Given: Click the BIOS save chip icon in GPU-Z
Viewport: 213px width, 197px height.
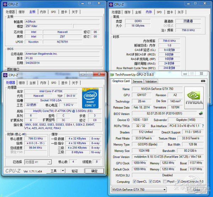Looking at the screenshot, I should coord(201,113).
